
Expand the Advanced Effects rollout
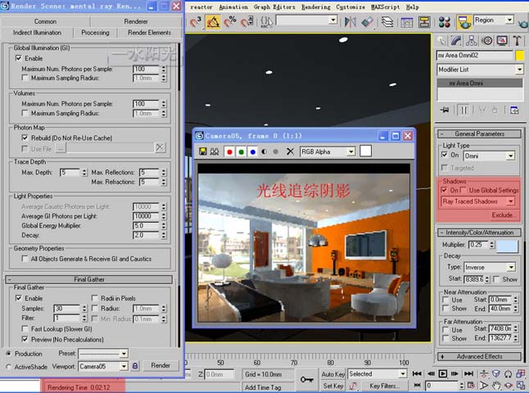[x=479, y=357]
